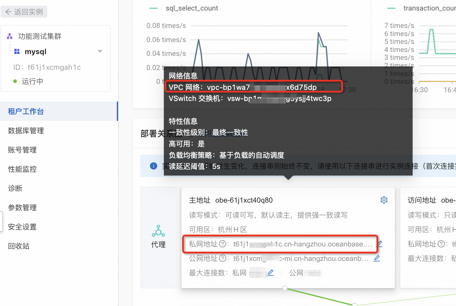Go back via 返回实例 button
456x306 pixels.
pos(24,12)
